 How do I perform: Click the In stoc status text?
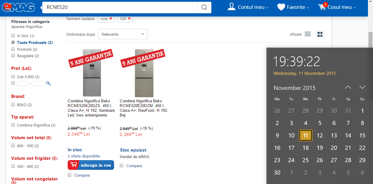point(75,150)
